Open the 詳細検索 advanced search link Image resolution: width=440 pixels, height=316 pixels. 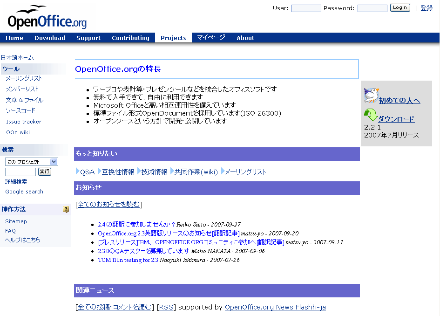coord(16,182)
